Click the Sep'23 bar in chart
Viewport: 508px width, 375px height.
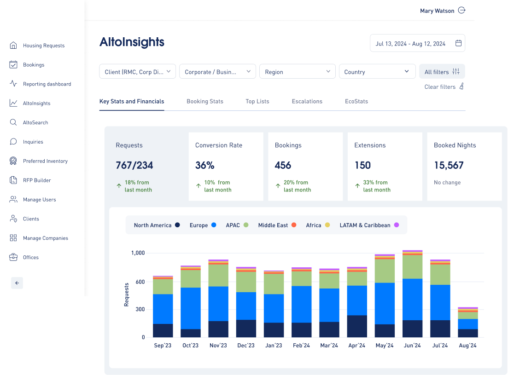163,306
